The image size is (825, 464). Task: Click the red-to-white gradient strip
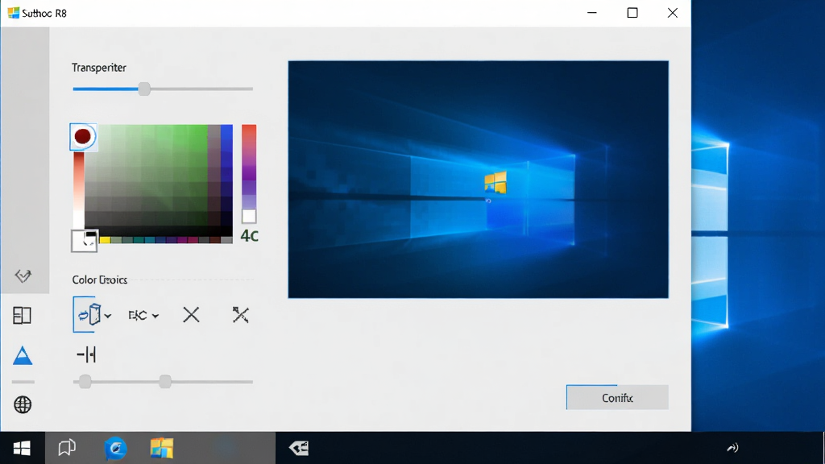(x=78, y=189)
